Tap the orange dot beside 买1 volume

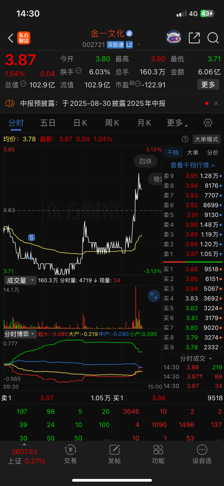point(221,269)
